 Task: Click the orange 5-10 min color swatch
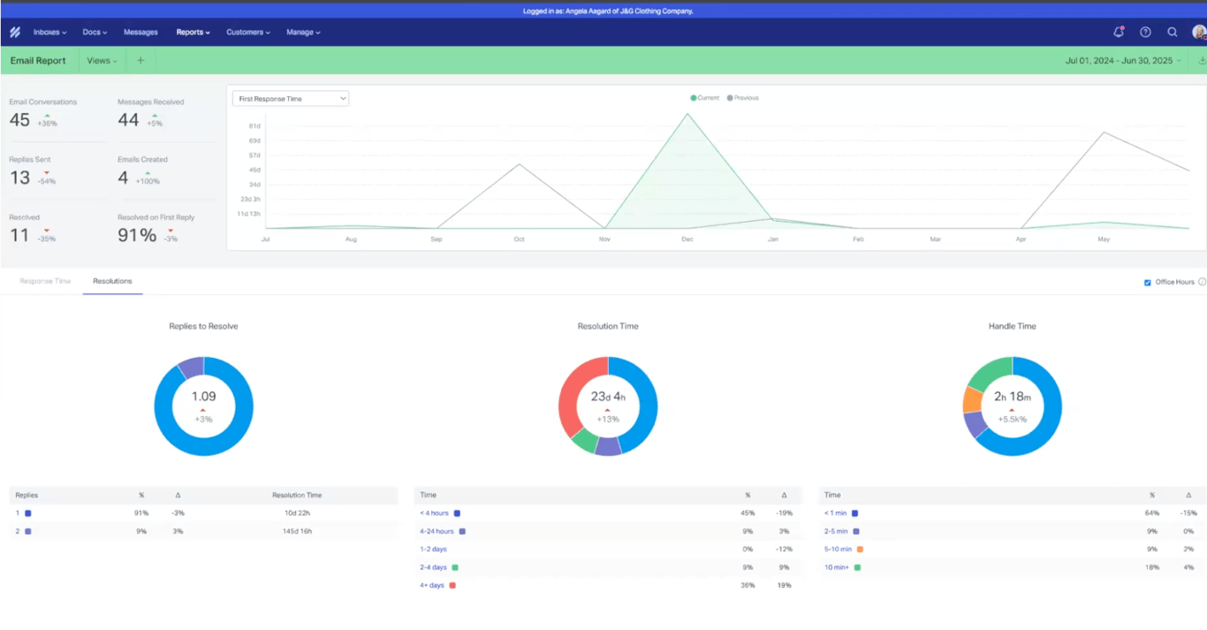(x=860, y=550)
